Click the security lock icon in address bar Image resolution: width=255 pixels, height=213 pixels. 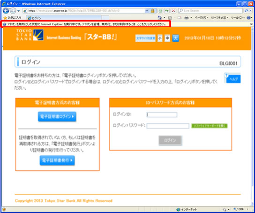click(152, 11)
